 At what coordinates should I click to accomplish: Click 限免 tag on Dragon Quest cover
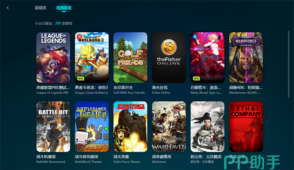[81, 78]
